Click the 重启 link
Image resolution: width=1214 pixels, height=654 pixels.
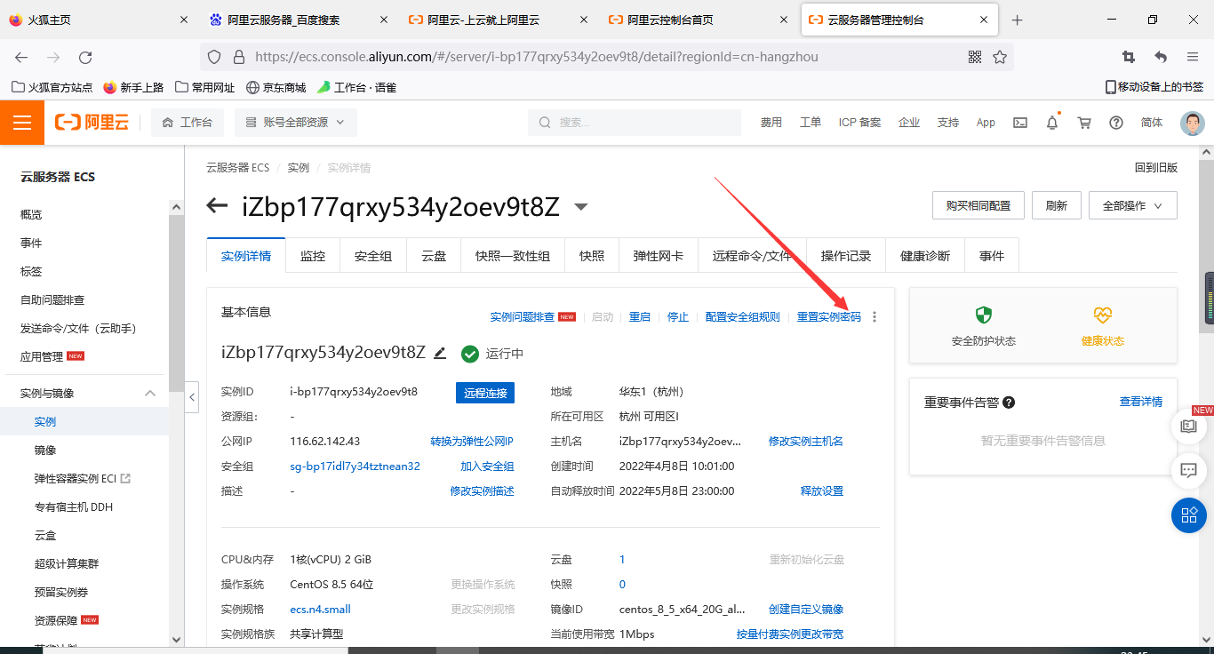tap(640, 317)
